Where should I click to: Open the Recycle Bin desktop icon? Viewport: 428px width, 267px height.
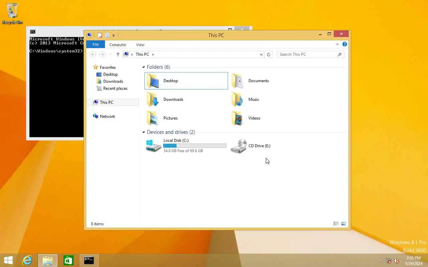point(12,13)
